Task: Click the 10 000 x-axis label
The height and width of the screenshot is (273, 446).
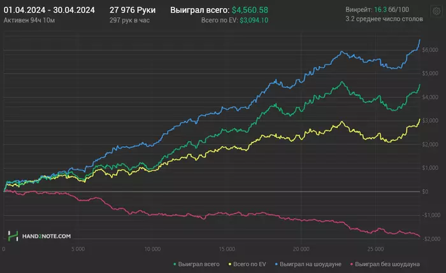Action: pyautogui.click(x=152, y=249)
